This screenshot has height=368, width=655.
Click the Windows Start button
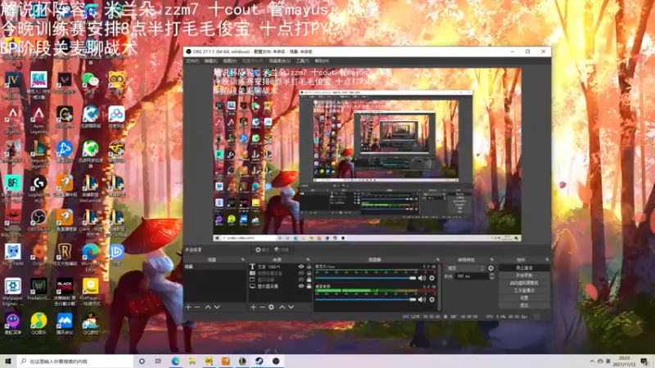[8, 361]
